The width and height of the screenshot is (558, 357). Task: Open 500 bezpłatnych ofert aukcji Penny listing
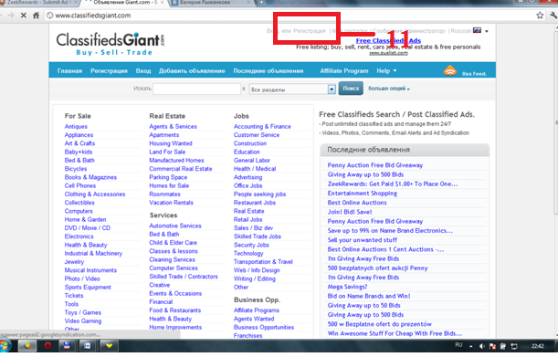[x=377, y=268]
